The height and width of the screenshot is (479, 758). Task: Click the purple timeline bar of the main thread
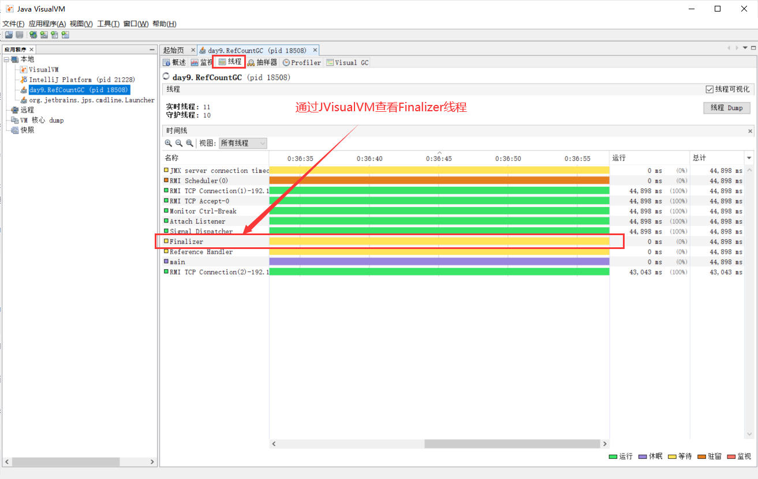coord(439,262)
